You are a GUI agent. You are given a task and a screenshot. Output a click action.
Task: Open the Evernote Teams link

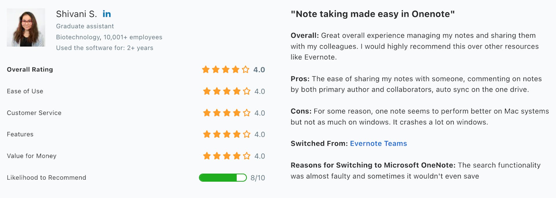pyautogui.click(x=378, y=143)
